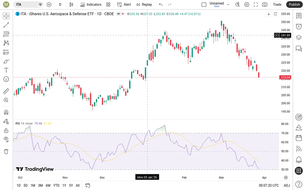Open the chats panel
The height and width of the screenshot is (190, 304).
pyautogui.click(x=299, y=48)
